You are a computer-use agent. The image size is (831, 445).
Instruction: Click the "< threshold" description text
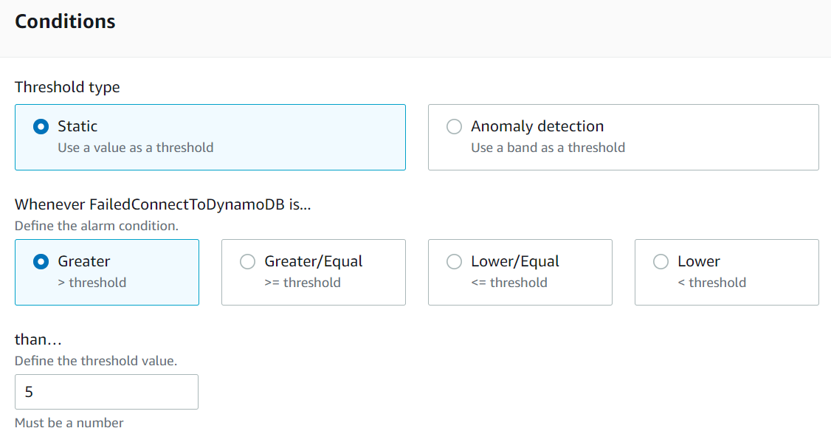[711, 283]
